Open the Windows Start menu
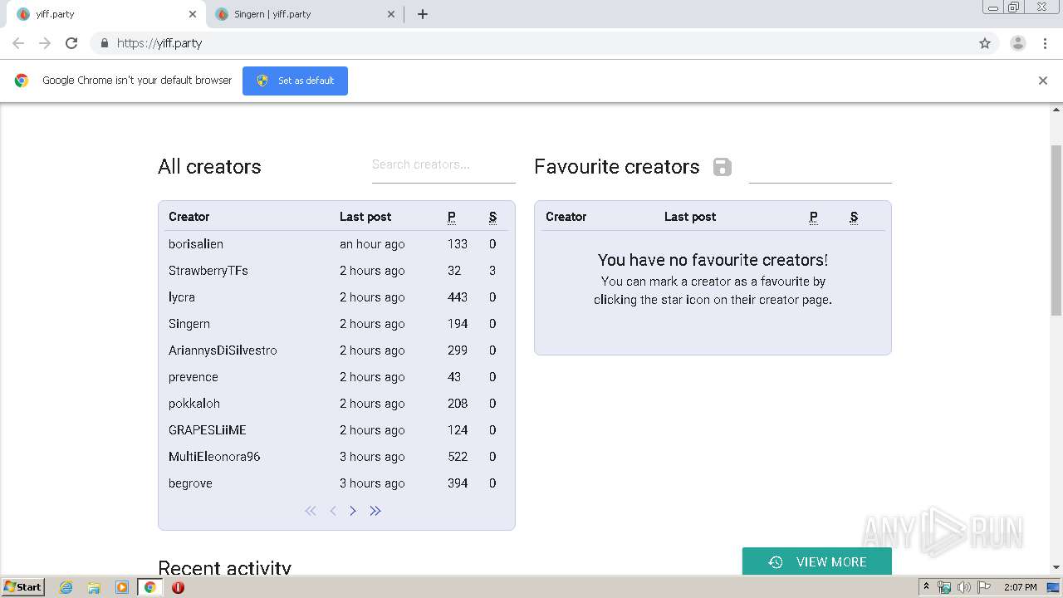Screen dimensions: 1063x598 point(22,587)
